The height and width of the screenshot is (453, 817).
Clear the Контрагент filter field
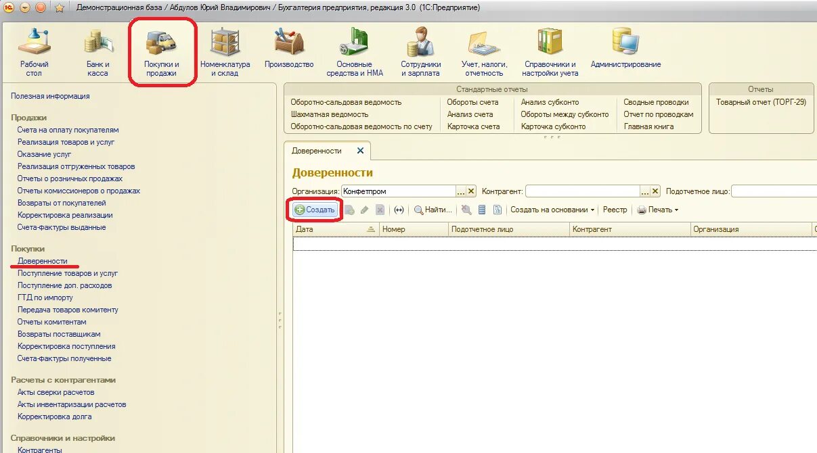point(655,191)
